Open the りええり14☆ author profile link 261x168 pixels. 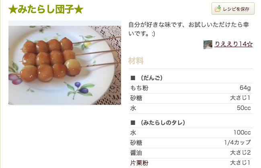point(234,45)
